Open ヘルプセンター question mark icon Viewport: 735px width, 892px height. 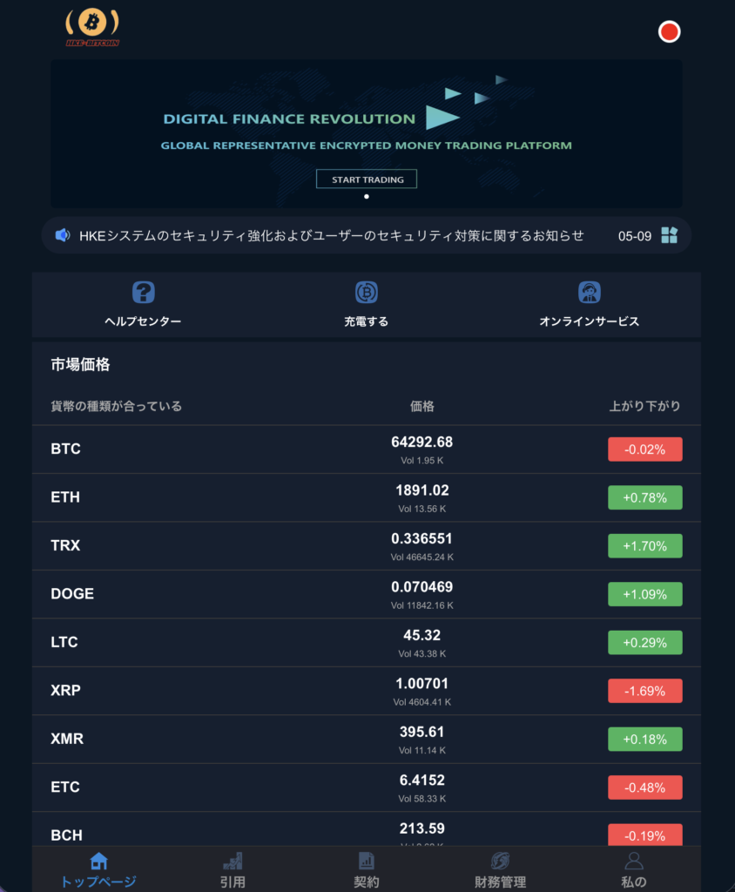pyautogui.click(x=144, y=293)
